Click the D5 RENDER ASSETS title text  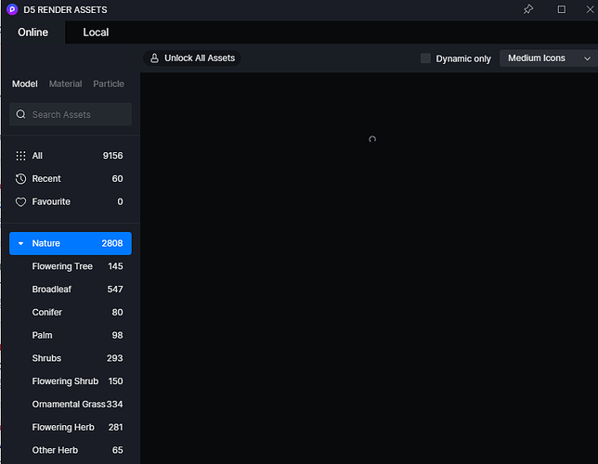pos(65,10)
